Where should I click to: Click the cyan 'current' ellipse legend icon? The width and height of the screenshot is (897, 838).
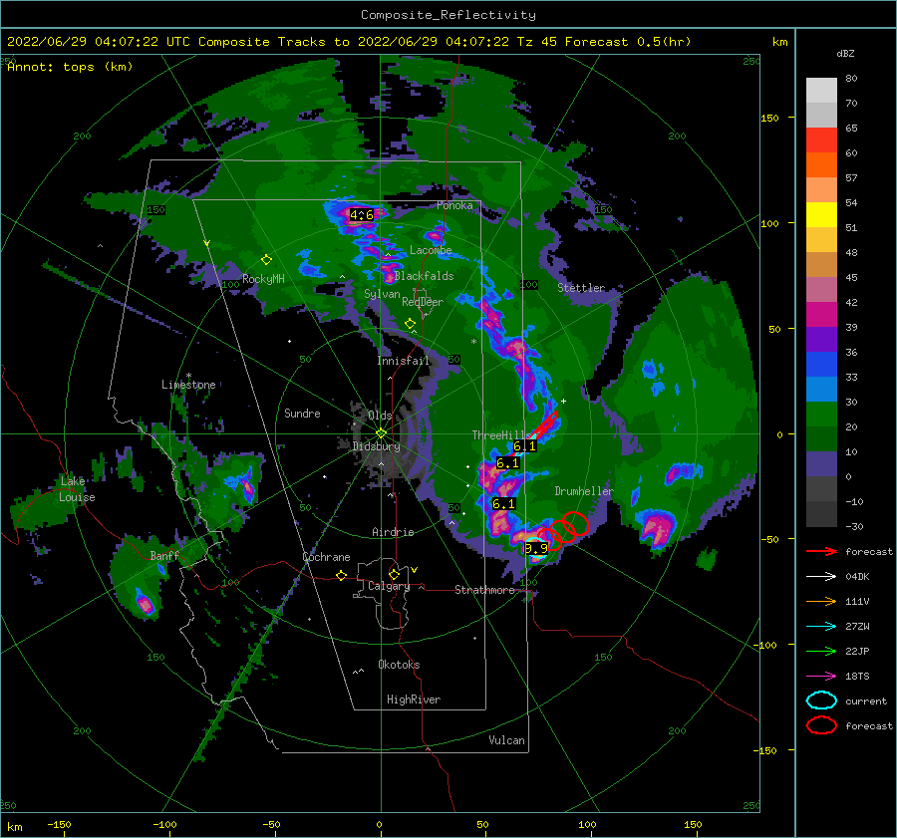pos(821,700)
